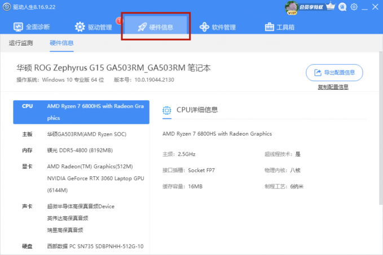Click the 复制配置信息 link
This screenshot has height=255, width=383.
pyautogui.click(x=333, y=87)
